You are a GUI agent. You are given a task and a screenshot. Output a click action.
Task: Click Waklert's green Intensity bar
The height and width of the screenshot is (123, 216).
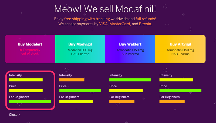[130, 80]
